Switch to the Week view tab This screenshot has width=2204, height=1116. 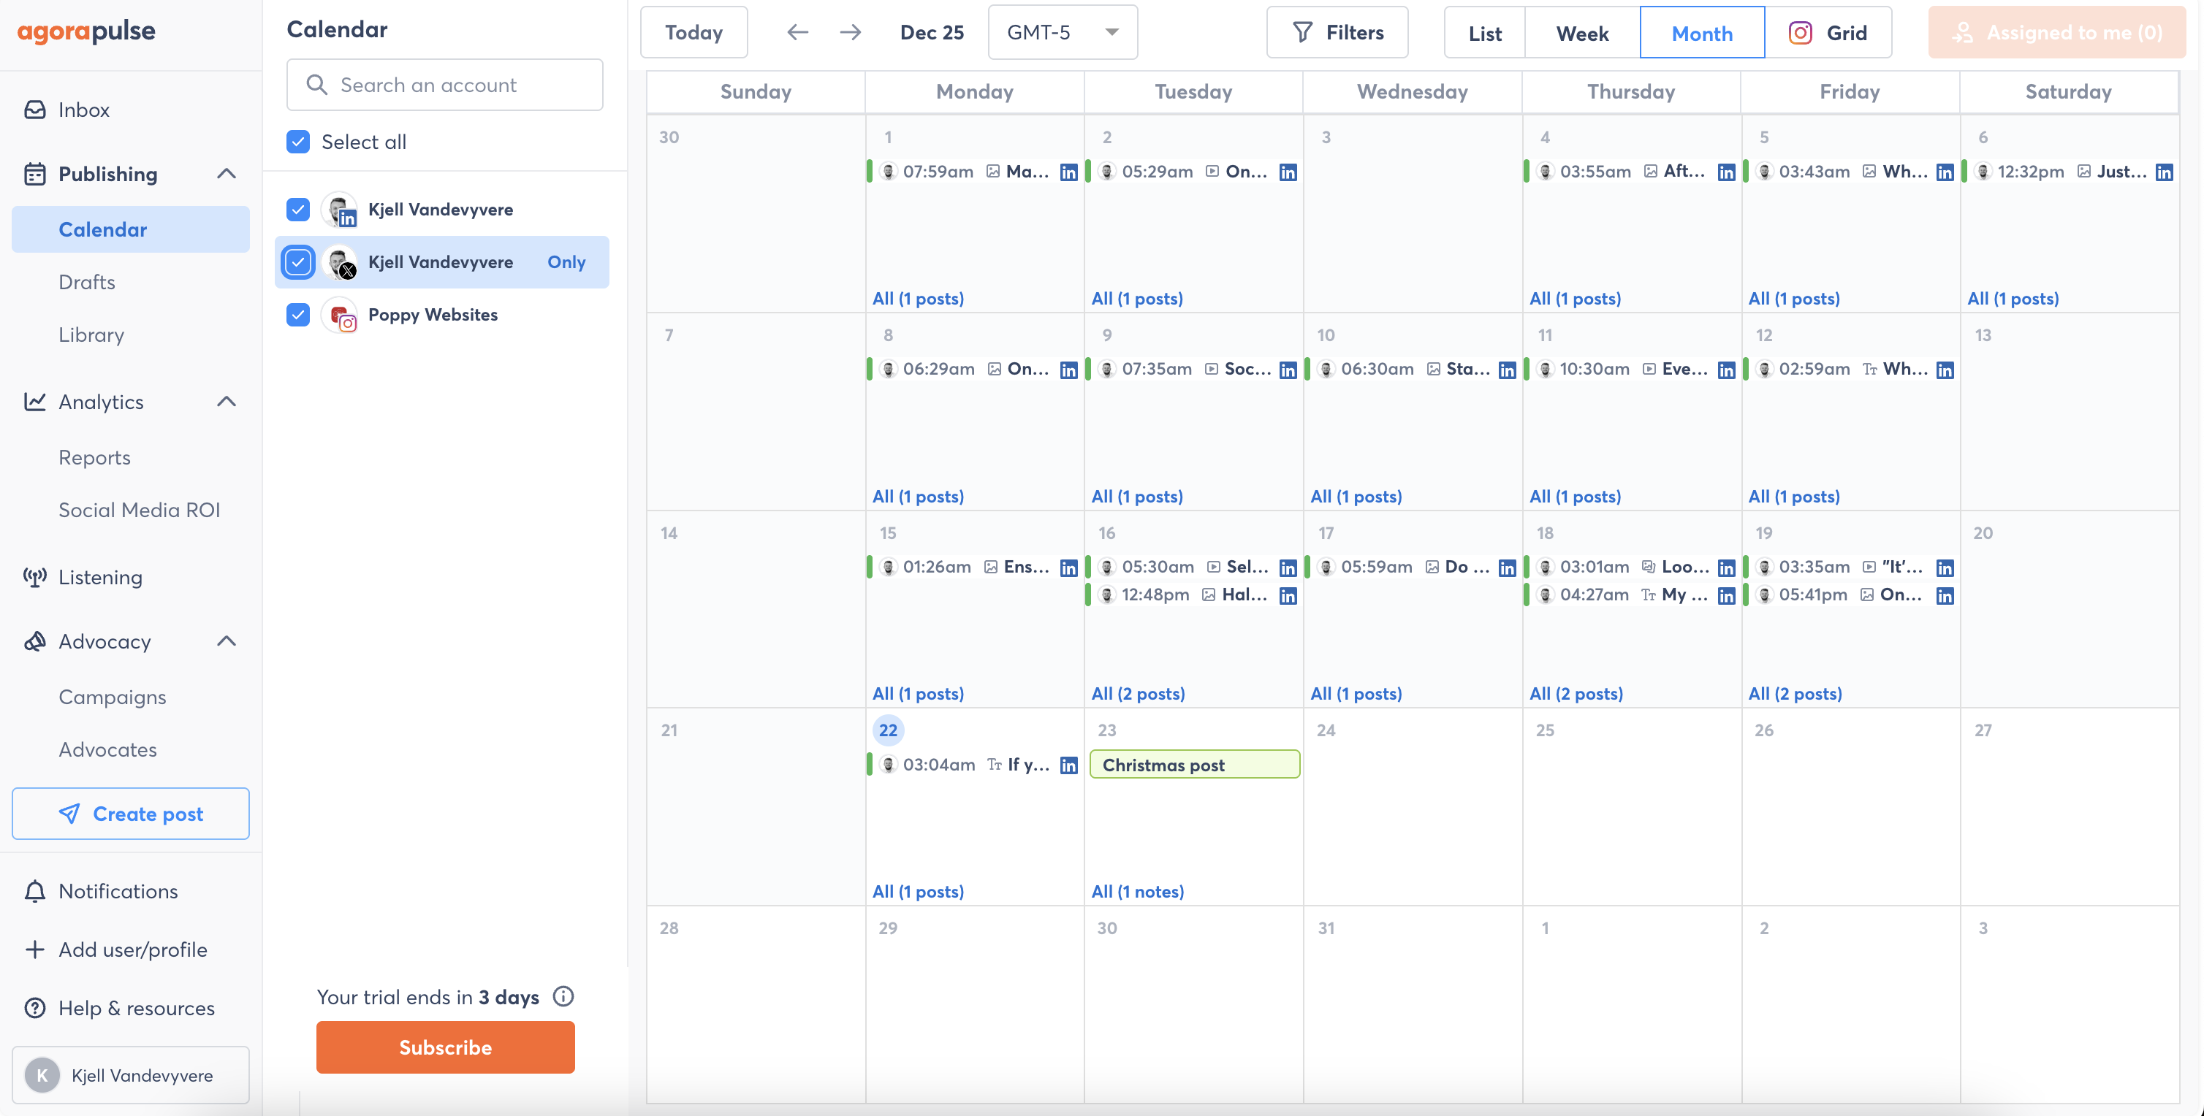click(1581, 34)
